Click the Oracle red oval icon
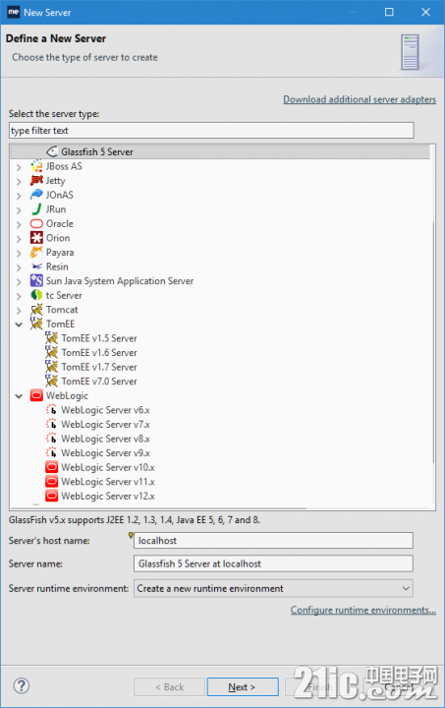 36,223
